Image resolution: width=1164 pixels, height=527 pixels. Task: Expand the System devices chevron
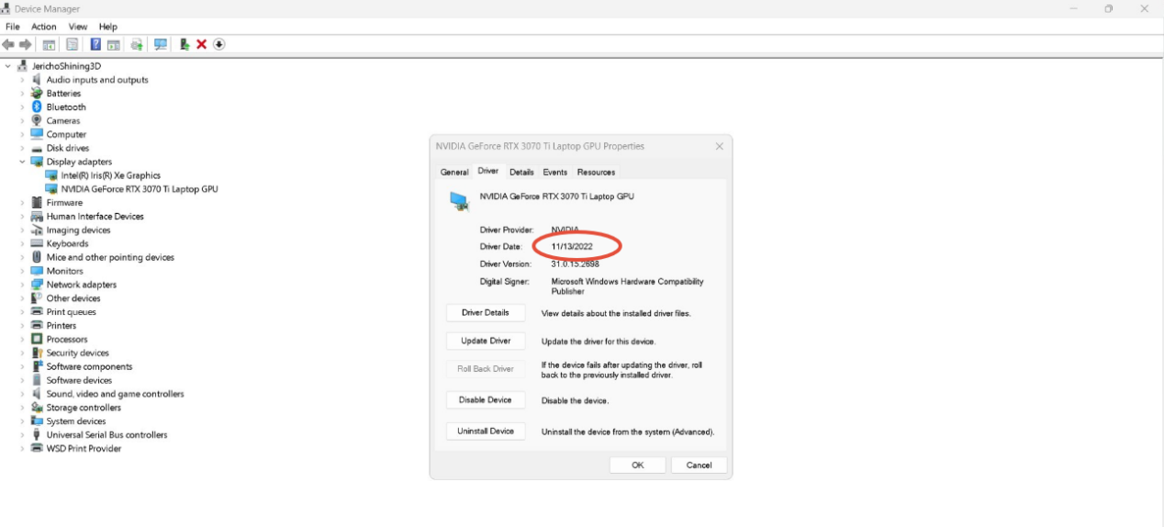point(22,421)
